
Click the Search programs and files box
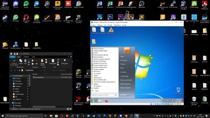[x=105, y=95]
